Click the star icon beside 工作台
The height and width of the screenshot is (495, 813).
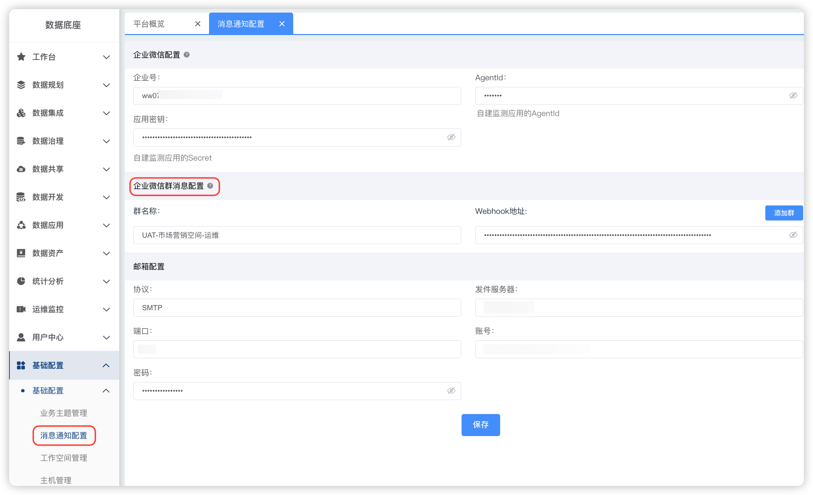tap(21, 57)
